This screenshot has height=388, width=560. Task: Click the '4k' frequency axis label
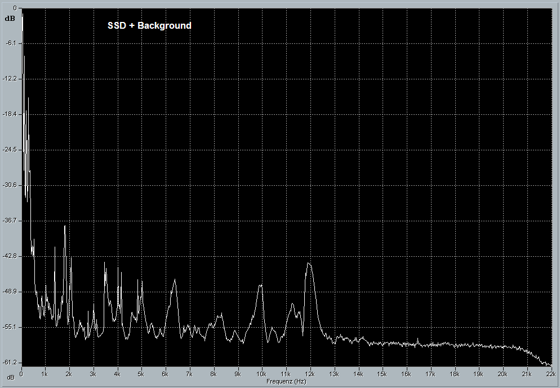[x=117, y=374]
